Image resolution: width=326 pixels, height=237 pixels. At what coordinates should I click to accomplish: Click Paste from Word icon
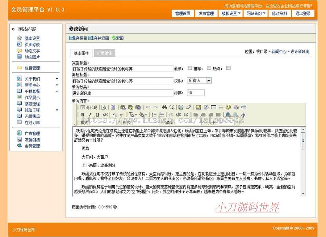tap(138, 107)
